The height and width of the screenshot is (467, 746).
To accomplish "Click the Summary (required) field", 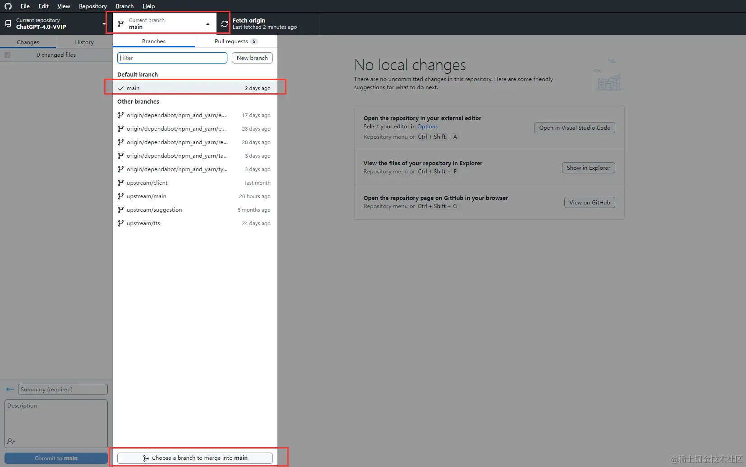I will tap(63, 389).
